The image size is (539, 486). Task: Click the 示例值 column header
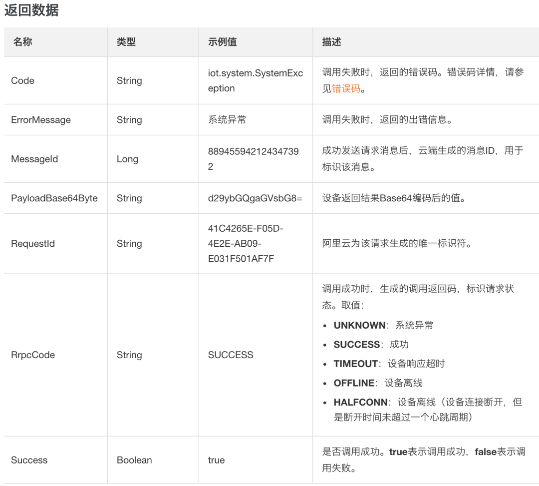click(223, 42)
